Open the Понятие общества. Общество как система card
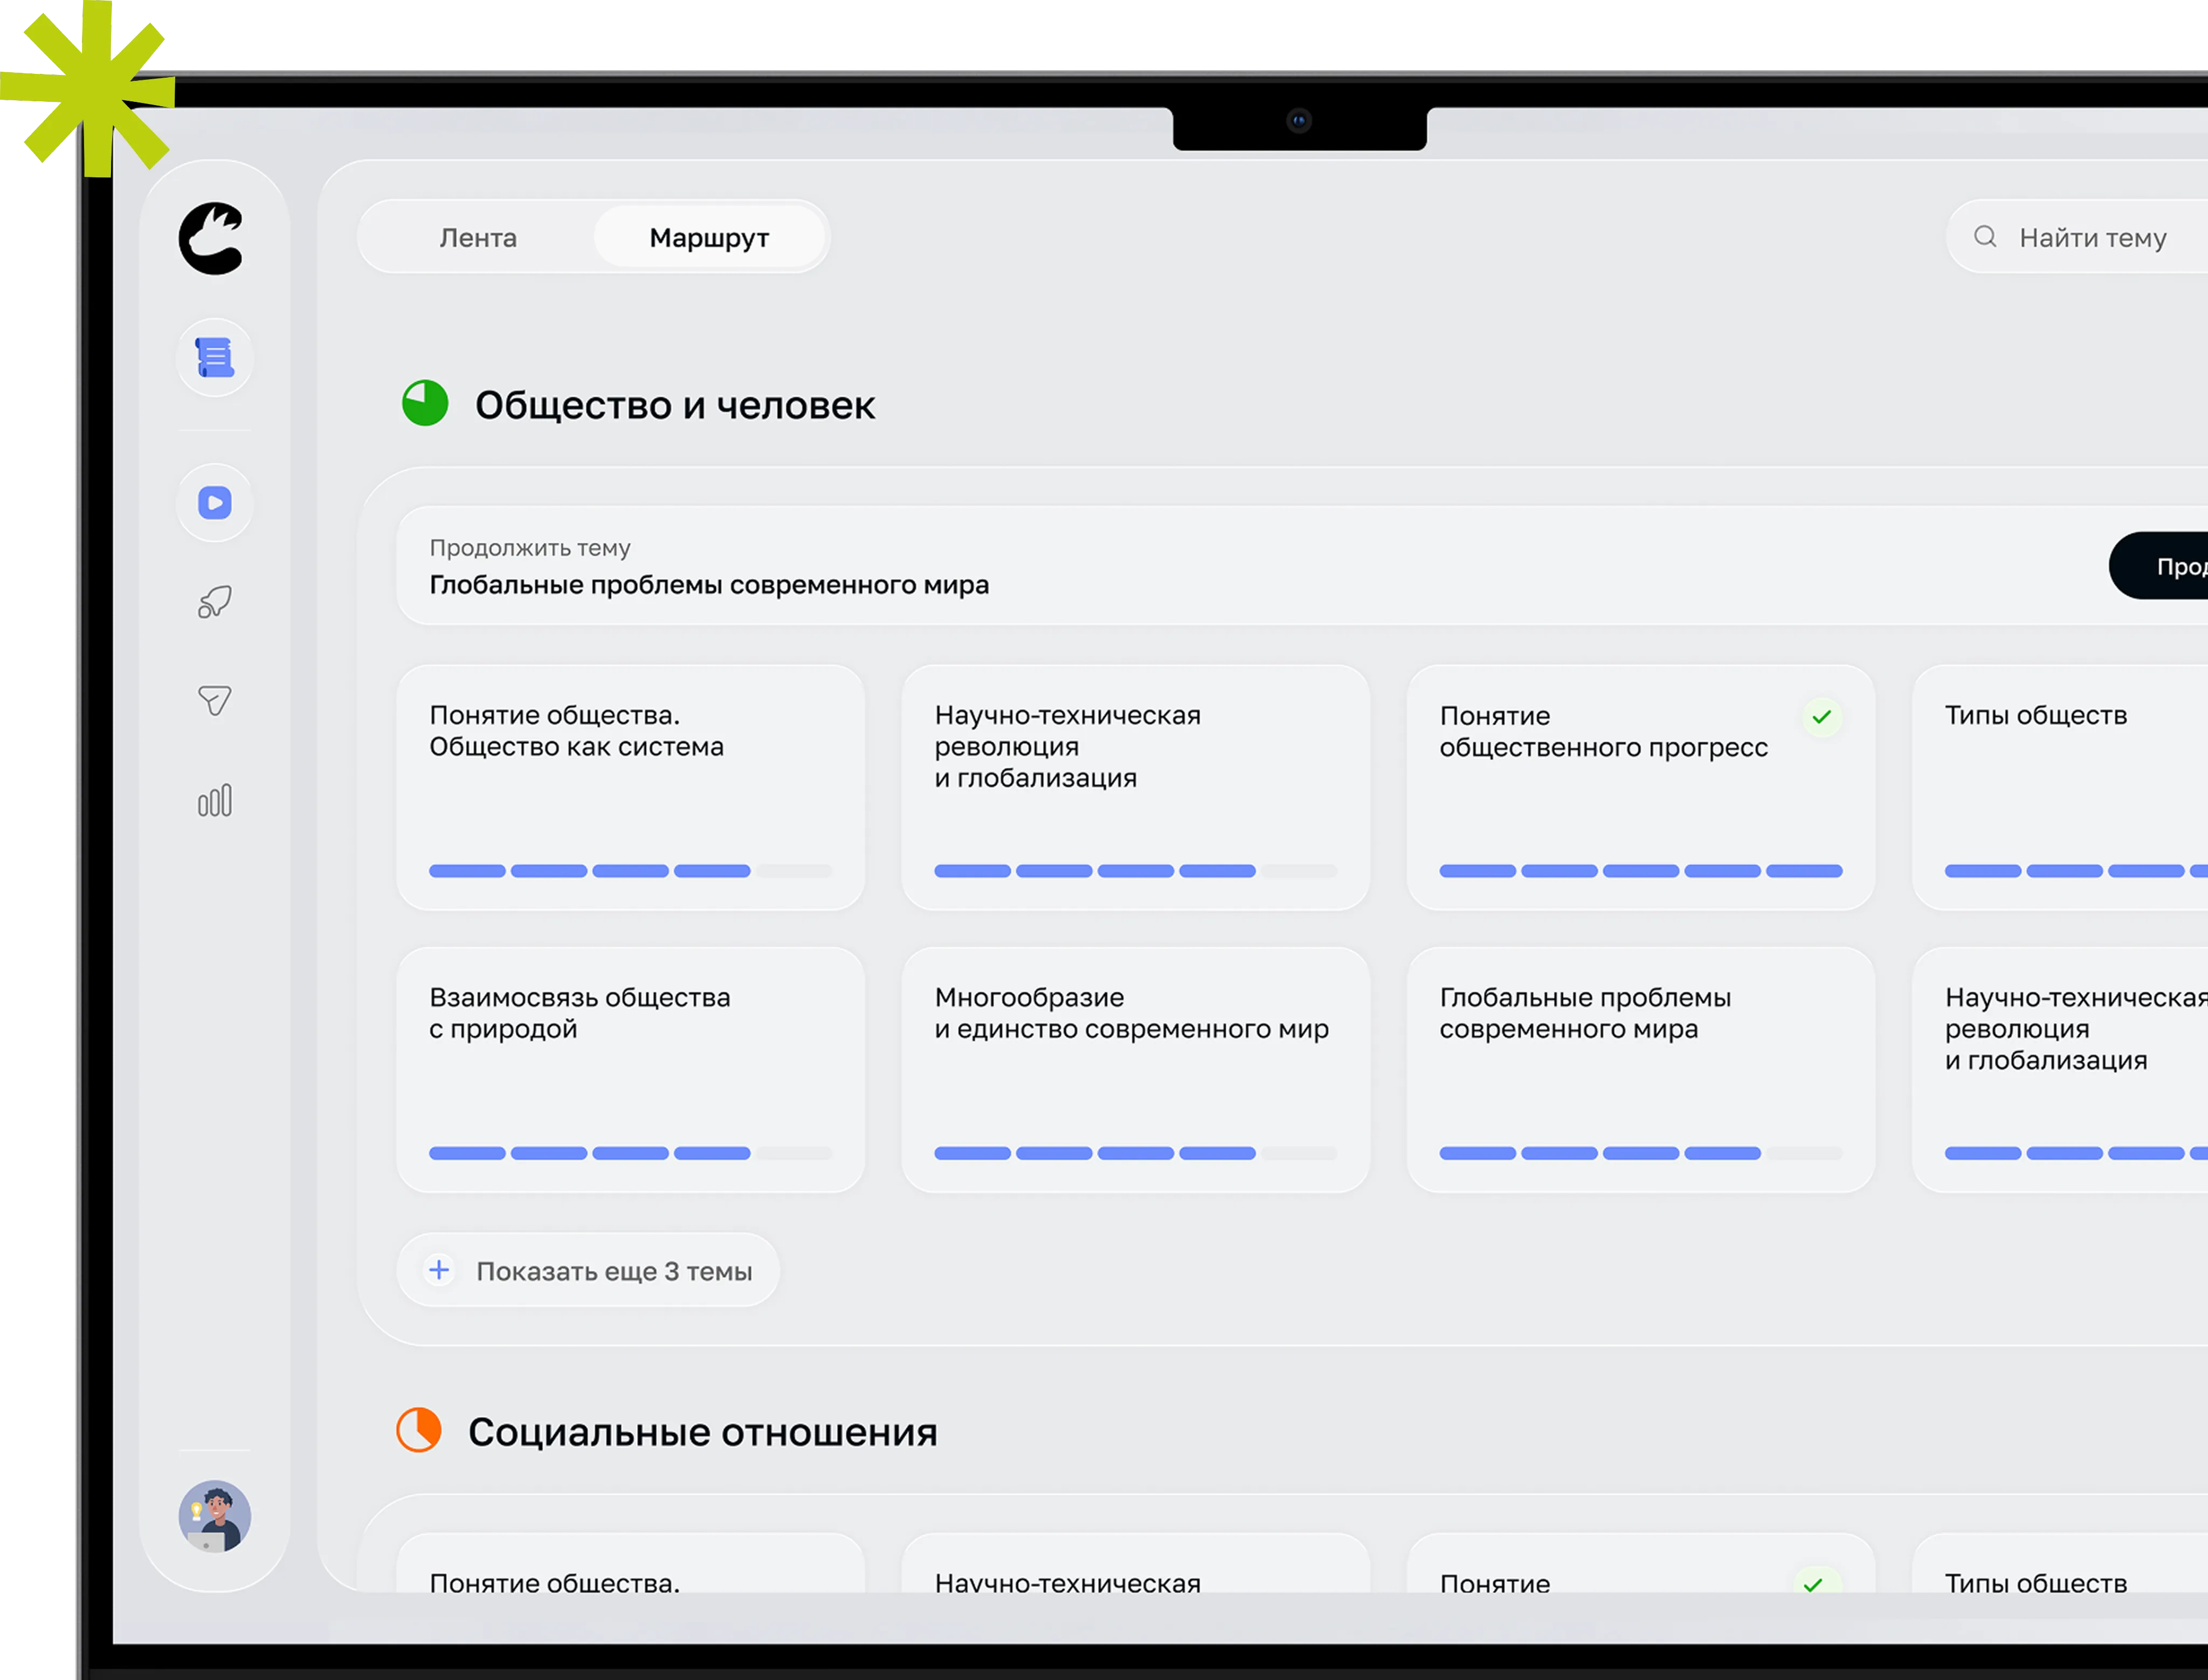2208x1680 pixels. pos(631,788)
